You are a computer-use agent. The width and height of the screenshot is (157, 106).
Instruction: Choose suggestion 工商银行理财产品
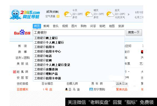point(79,74)
